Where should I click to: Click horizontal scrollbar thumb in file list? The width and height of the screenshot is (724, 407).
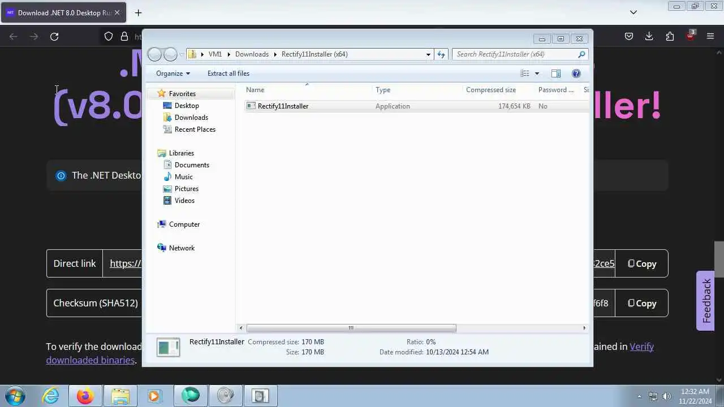[x=351, y=328]
